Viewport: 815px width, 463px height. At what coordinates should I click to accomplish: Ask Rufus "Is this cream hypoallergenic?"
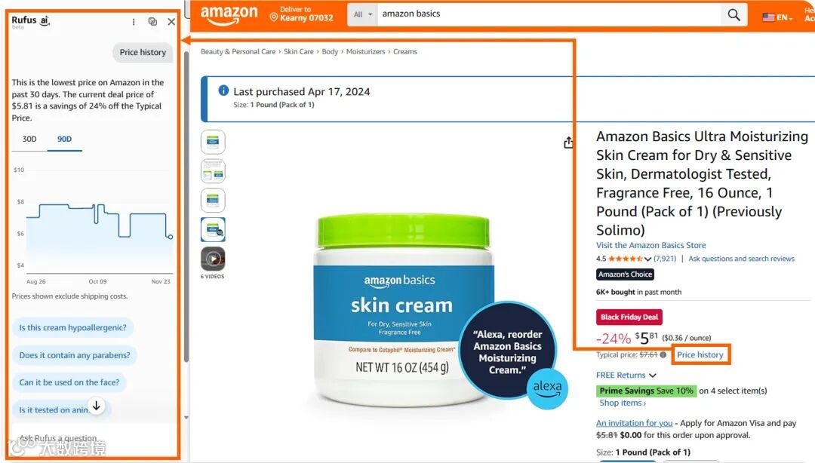(x=72, y=328)
